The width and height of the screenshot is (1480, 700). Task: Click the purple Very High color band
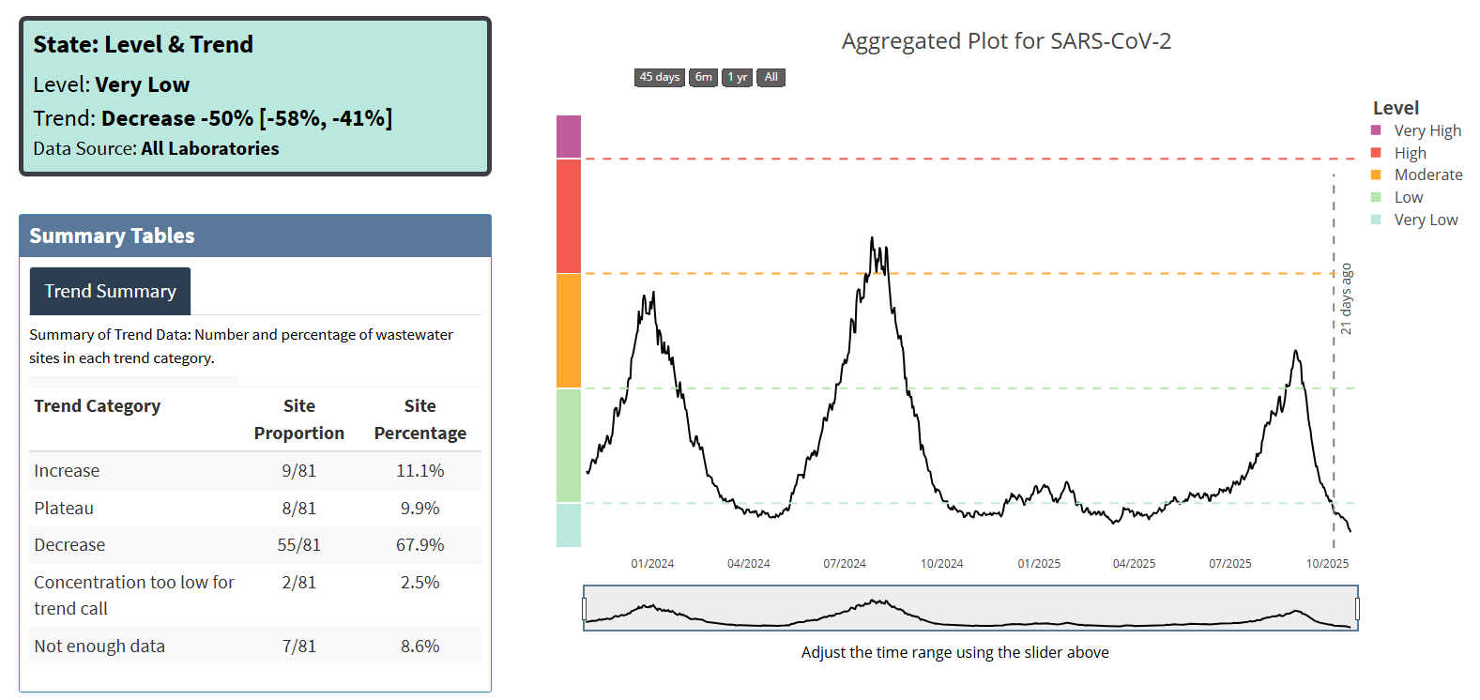tap(569, 137)
